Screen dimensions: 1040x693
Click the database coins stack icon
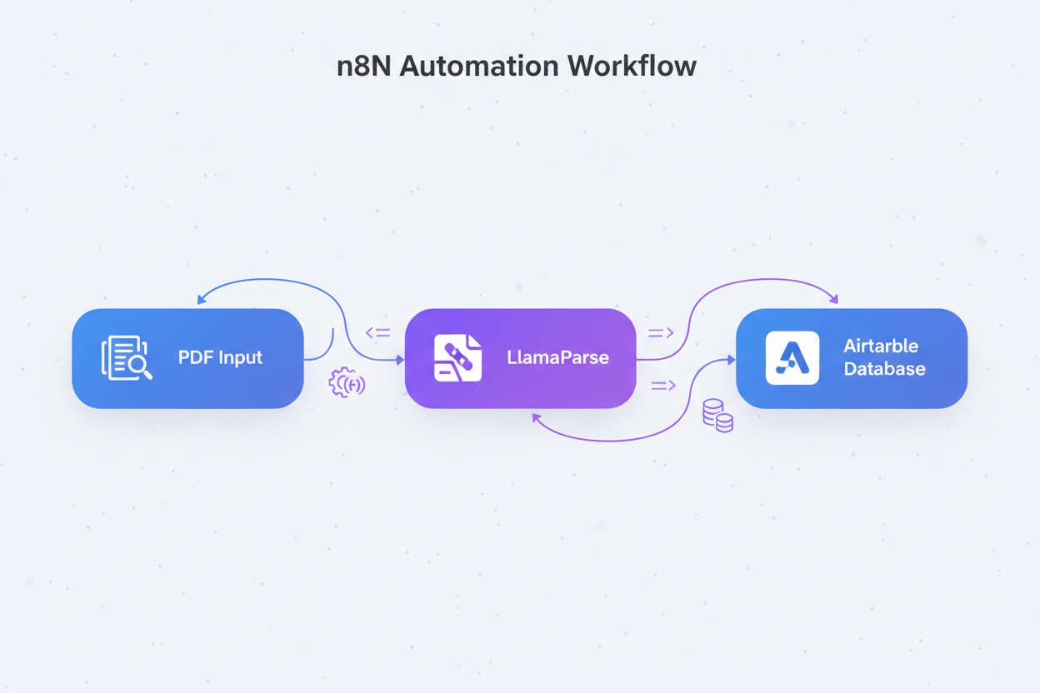[x=717, y=416]
